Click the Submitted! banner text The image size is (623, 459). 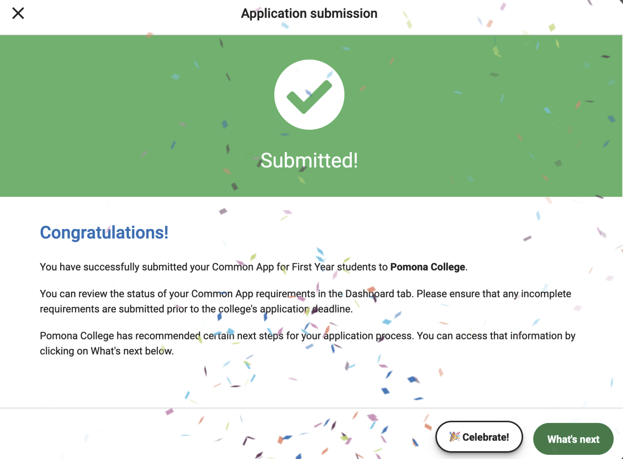click(x=309, y=160)
